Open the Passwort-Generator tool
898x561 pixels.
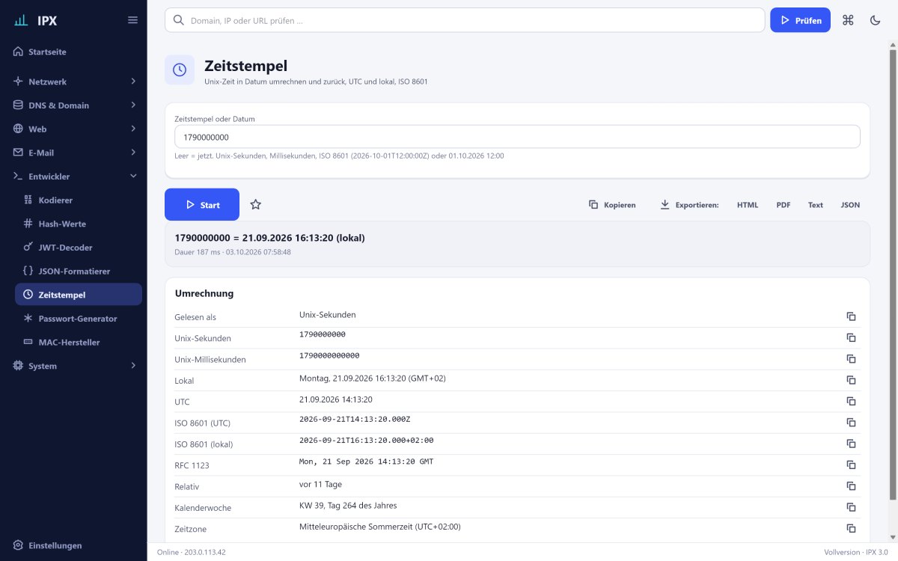pyautogui.click(x=79, y=318)
